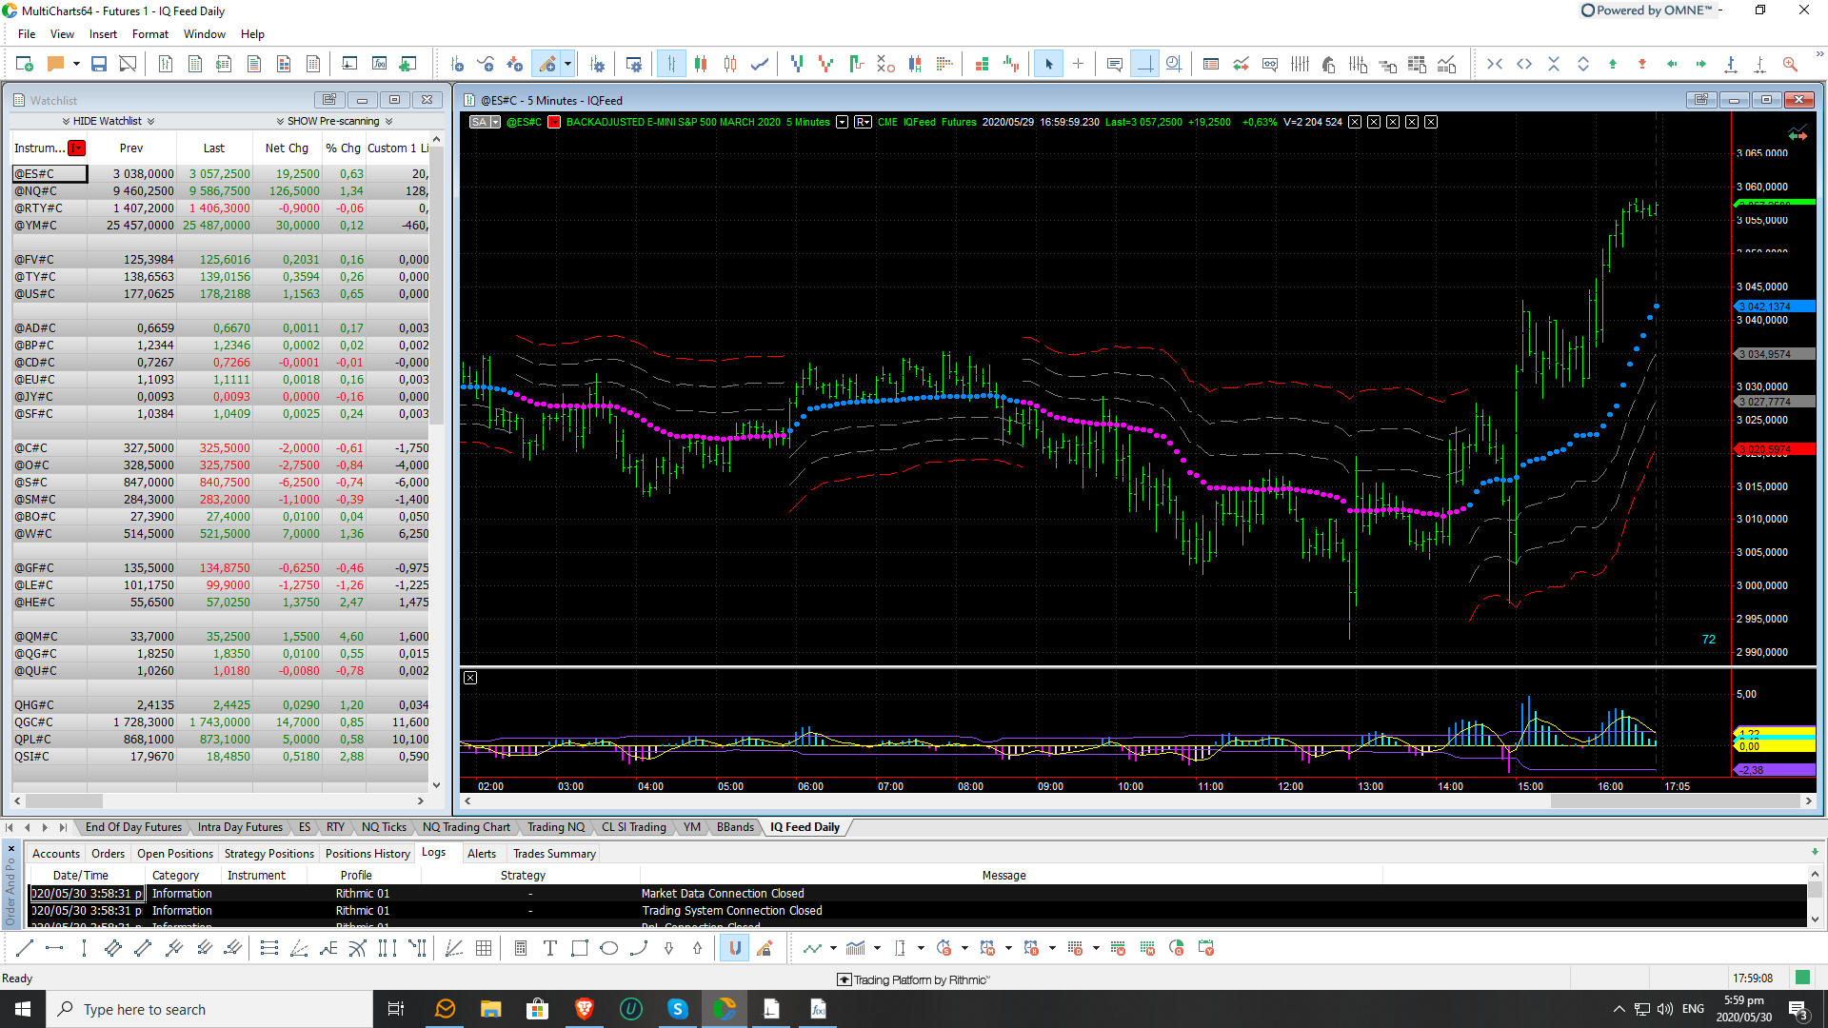The image size is (1828, 1028).
Task: Shift chart with the red down arrow
Action: pos(1642,64)
